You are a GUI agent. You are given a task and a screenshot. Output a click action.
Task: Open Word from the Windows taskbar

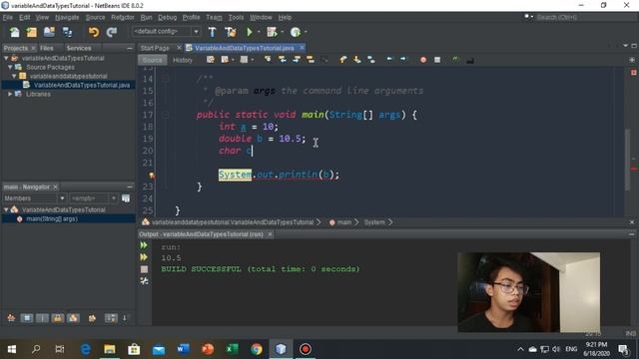183,349
